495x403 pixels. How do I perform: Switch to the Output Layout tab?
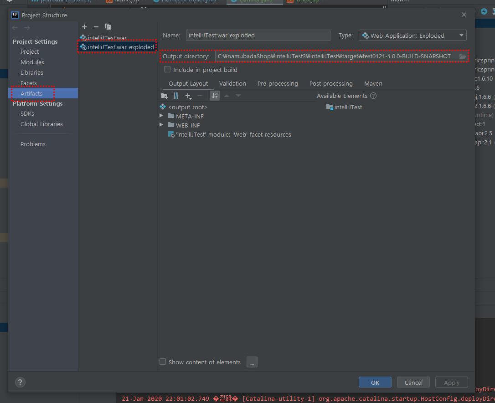pos(188,84)
